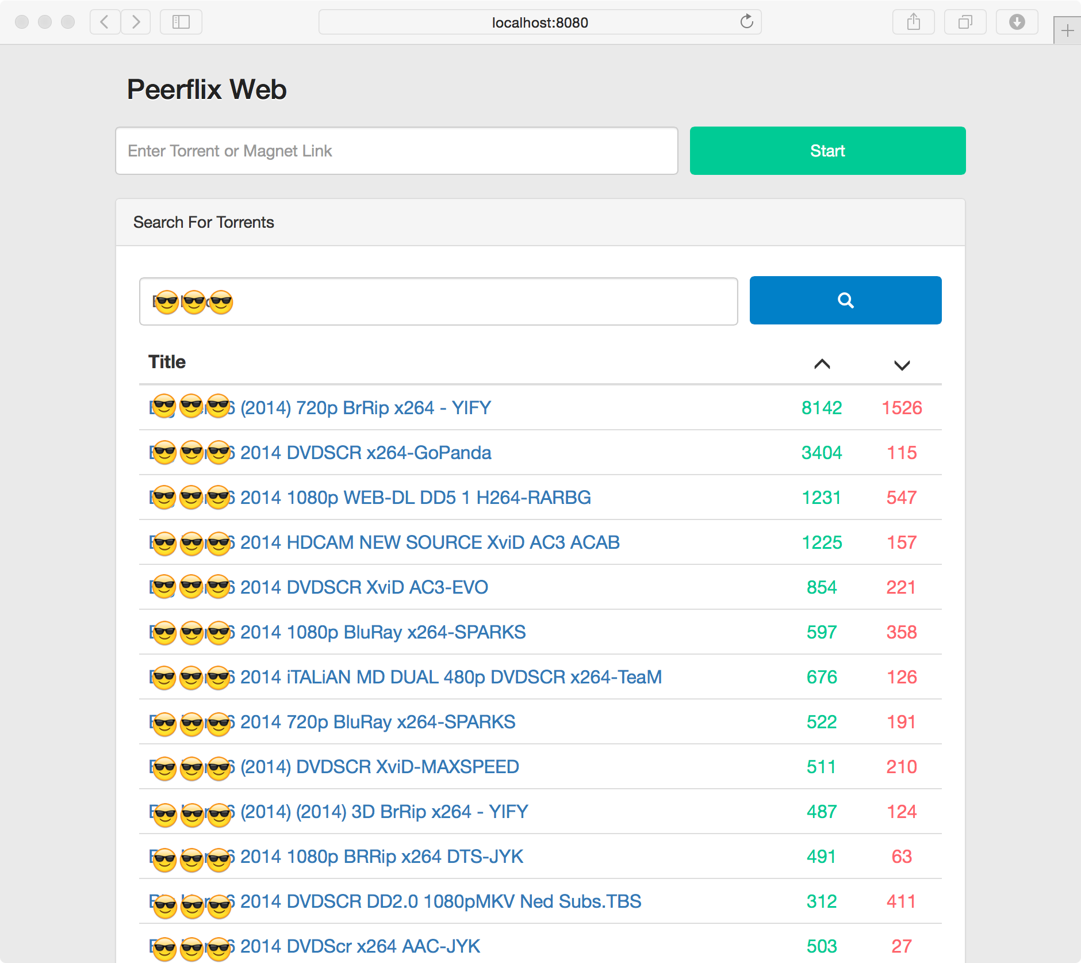
Task: Click seeders count 1225
Action: tap(822, 542)
